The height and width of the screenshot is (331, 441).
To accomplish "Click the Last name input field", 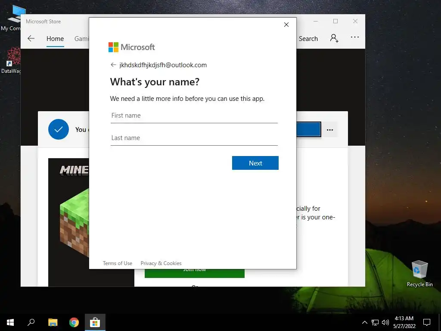I will coord(194,138).
